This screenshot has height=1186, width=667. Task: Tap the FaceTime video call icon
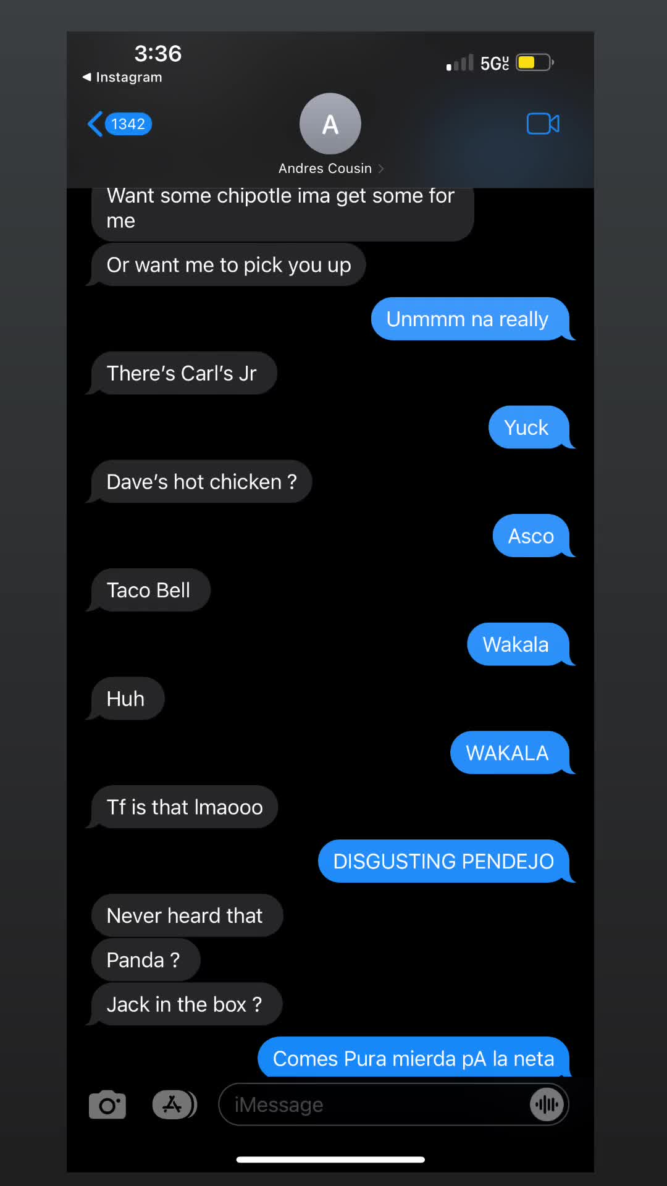coord(543,124)
